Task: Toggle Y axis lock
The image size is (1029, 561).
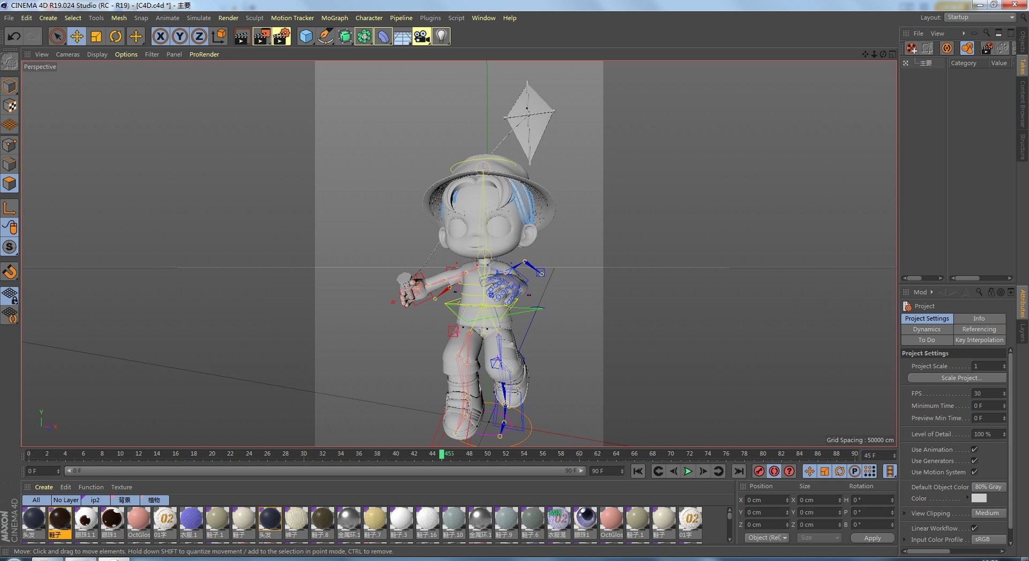Action: (x=180, y=36)
